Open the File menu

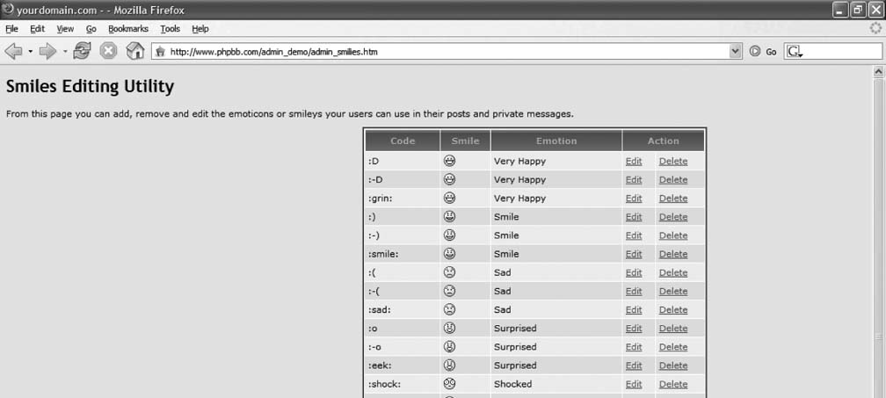click(x=12, y=29)
